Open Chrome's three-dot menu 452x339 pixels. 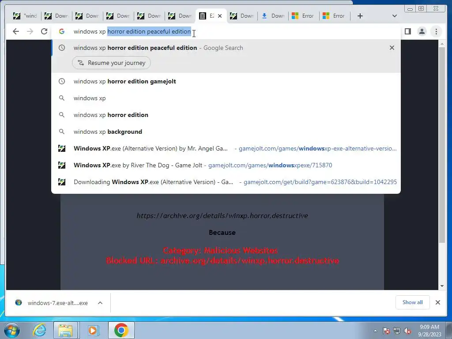pos(436,31)
